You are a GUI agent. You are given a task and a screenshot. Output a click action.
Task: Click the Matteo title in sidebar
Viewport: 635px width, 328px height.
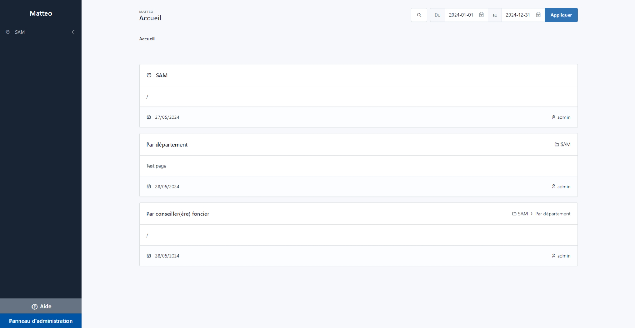pos(41,13)
